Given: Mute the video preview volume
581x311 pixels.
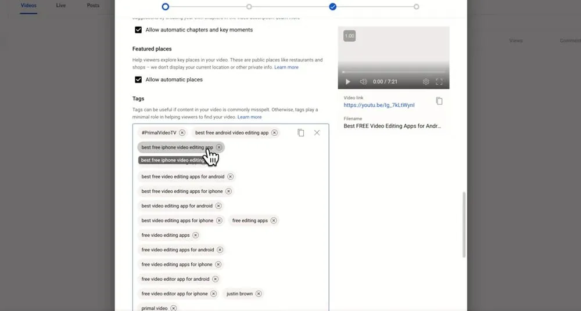Looking at the screenshot, I should (x=363, y=82).
